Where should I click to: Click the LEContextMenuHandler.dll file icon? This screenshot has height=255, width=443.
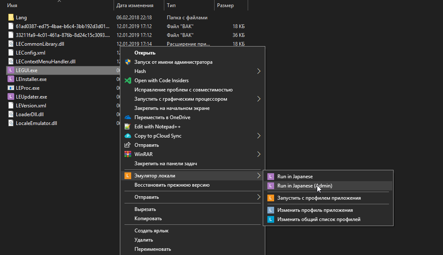click(x=11, y=61)
